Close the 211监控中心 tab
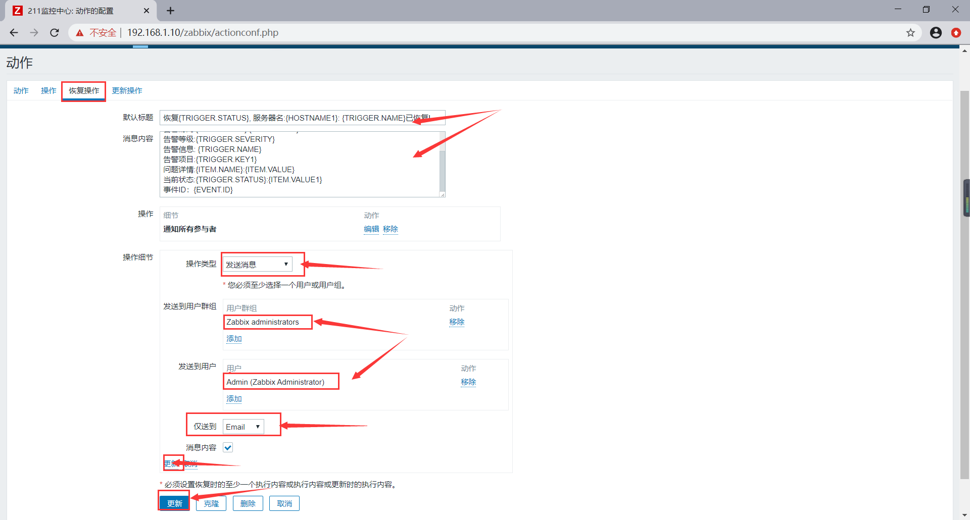The height and width of the screenshot is (520, 970). pyautogui.click(x=147, y=11)
